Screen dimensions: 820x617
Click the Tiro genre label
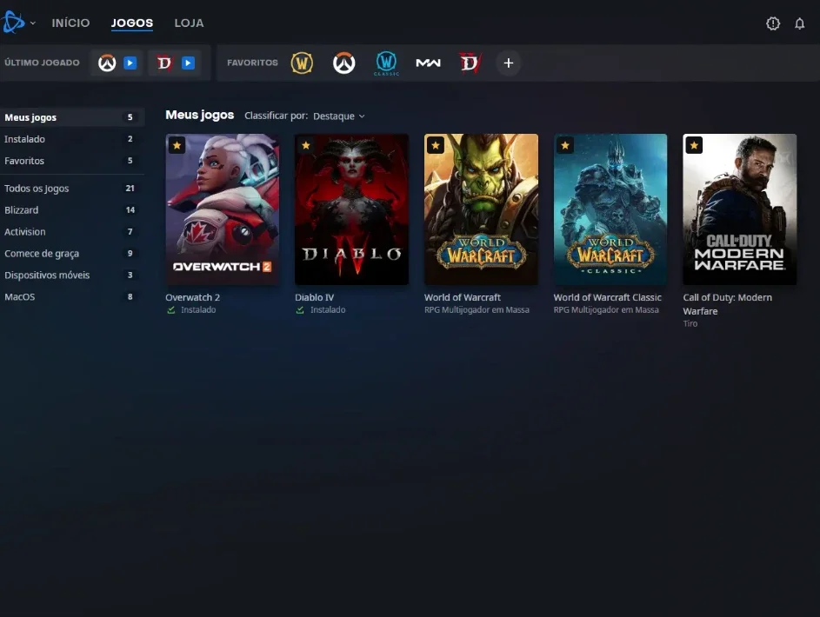coord(690,323)
